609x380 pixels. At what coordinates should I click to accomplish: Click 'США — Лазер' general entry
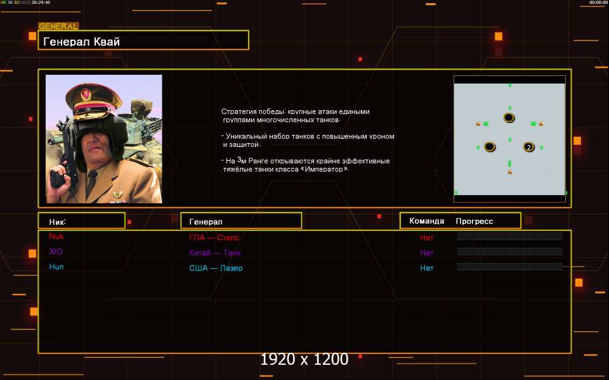click(216, 267)
